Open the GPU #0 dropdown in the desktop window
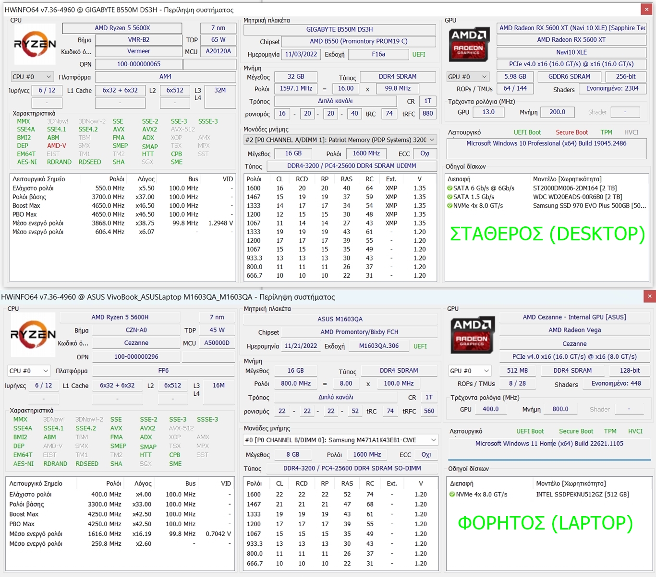This screenshot has width=656, height=577. pyautogui.click(x=467, y=77)
